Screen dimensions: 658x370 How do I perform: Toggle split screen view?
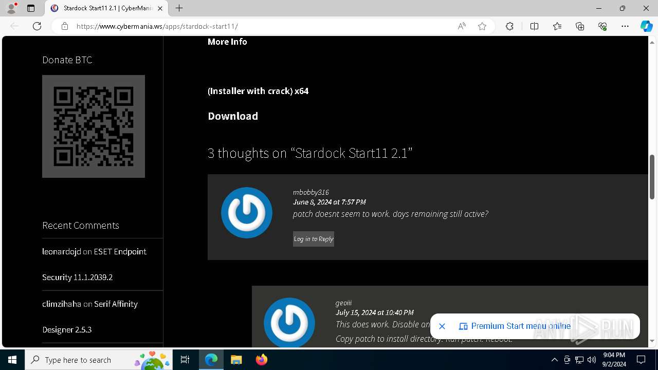[x=534, y=26]
